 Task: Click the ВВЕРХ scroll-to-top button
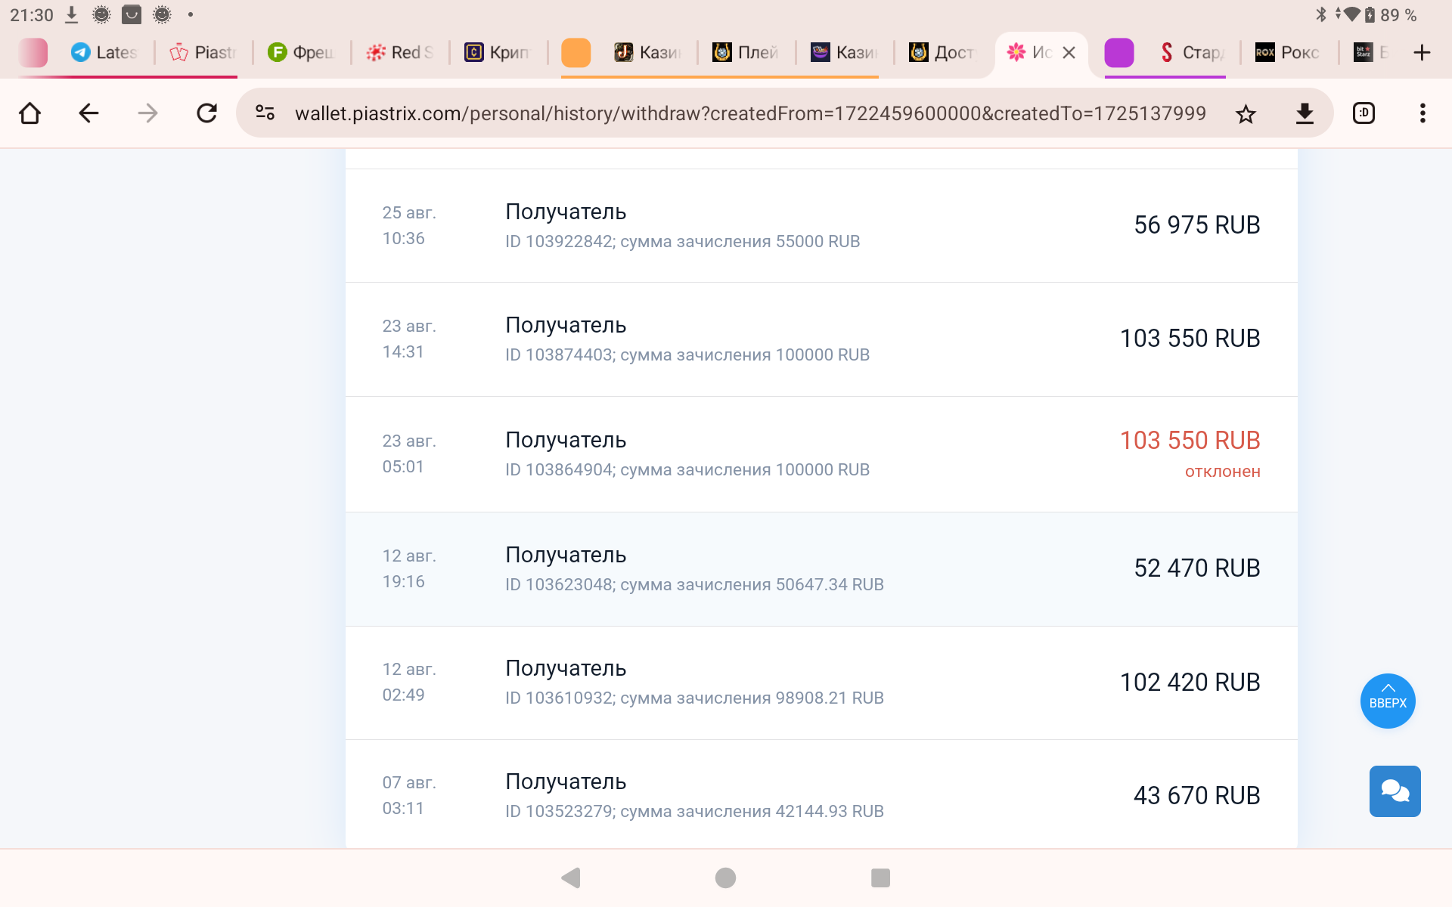click(1388, 701)
